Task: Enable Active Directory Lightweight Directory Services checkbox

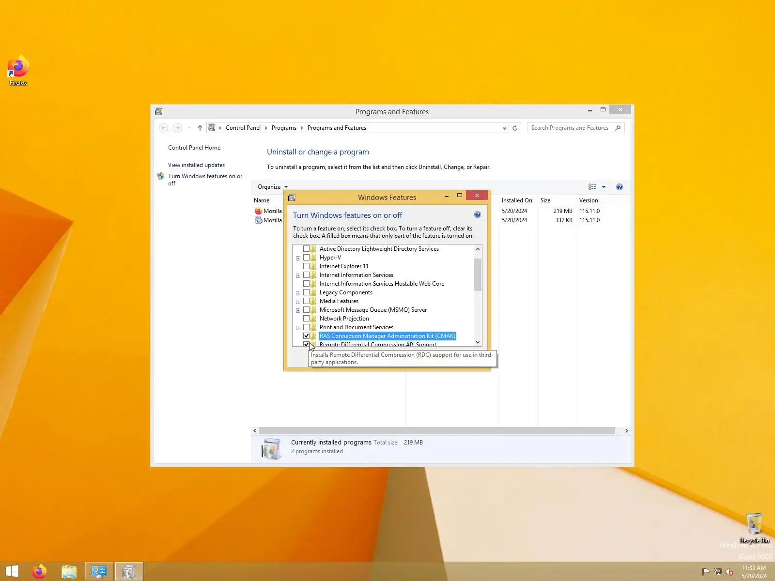Action: (x=306, y=249)
